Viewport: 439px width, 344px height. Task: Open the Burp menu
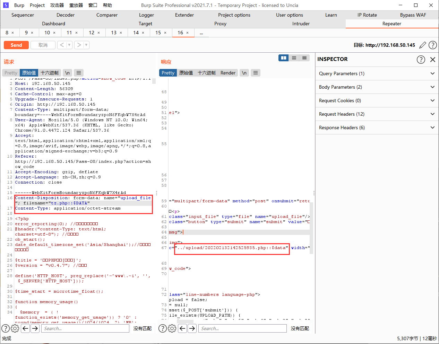[19, 5]
